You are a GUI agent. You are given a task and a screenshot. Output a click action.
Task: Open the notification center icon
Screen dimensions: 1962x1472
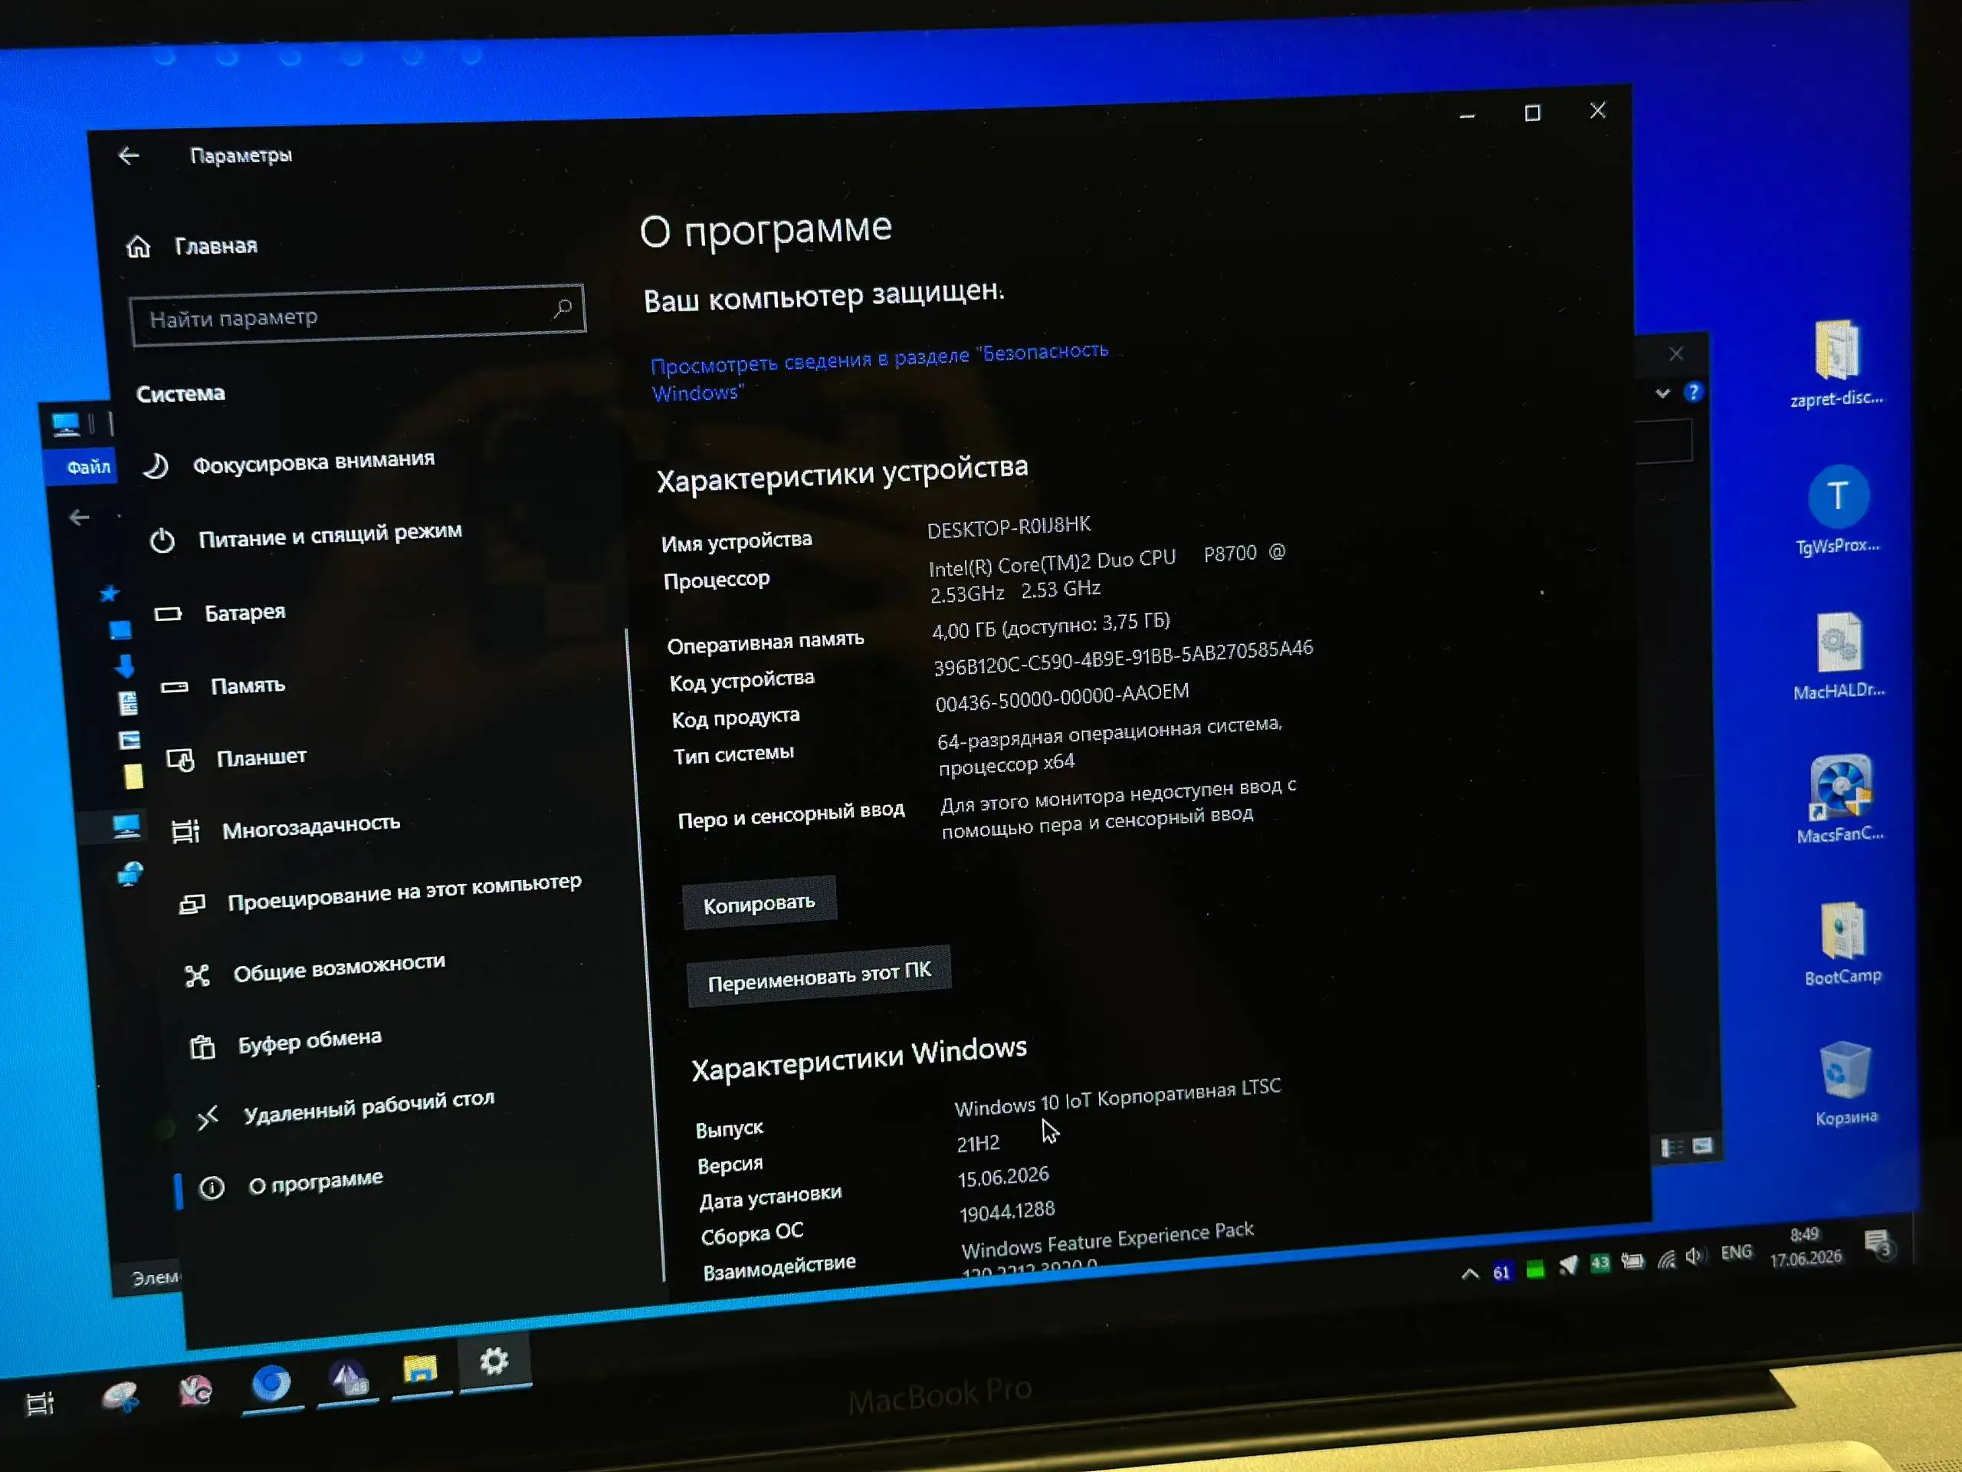[1878, 1243]
